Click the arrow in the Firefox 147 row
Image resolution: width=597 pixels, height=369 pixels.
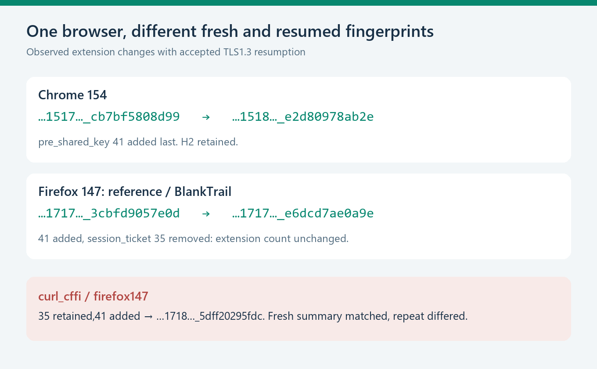click(x=206, y=214)
